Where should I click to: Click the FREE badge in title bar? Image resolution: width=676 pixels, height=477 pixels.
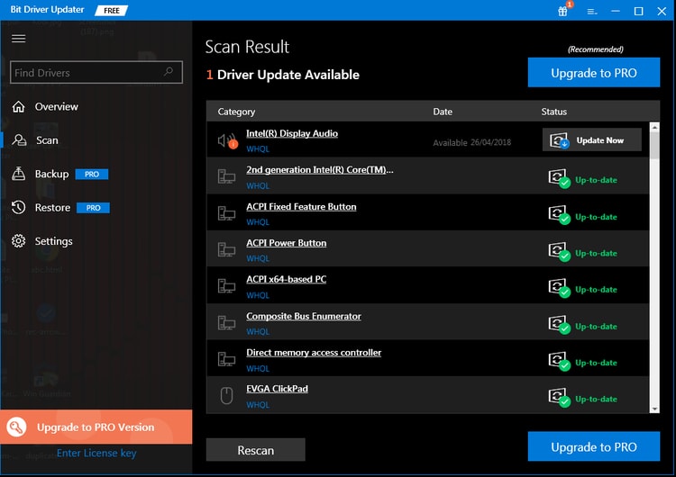click(111, 10)
